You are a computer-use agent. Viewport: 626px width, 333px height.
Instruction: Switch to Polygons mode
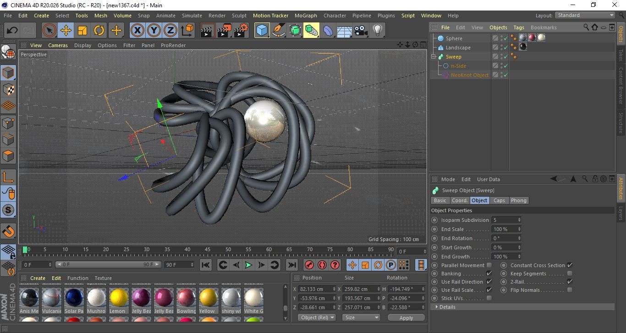coord(8,156)
